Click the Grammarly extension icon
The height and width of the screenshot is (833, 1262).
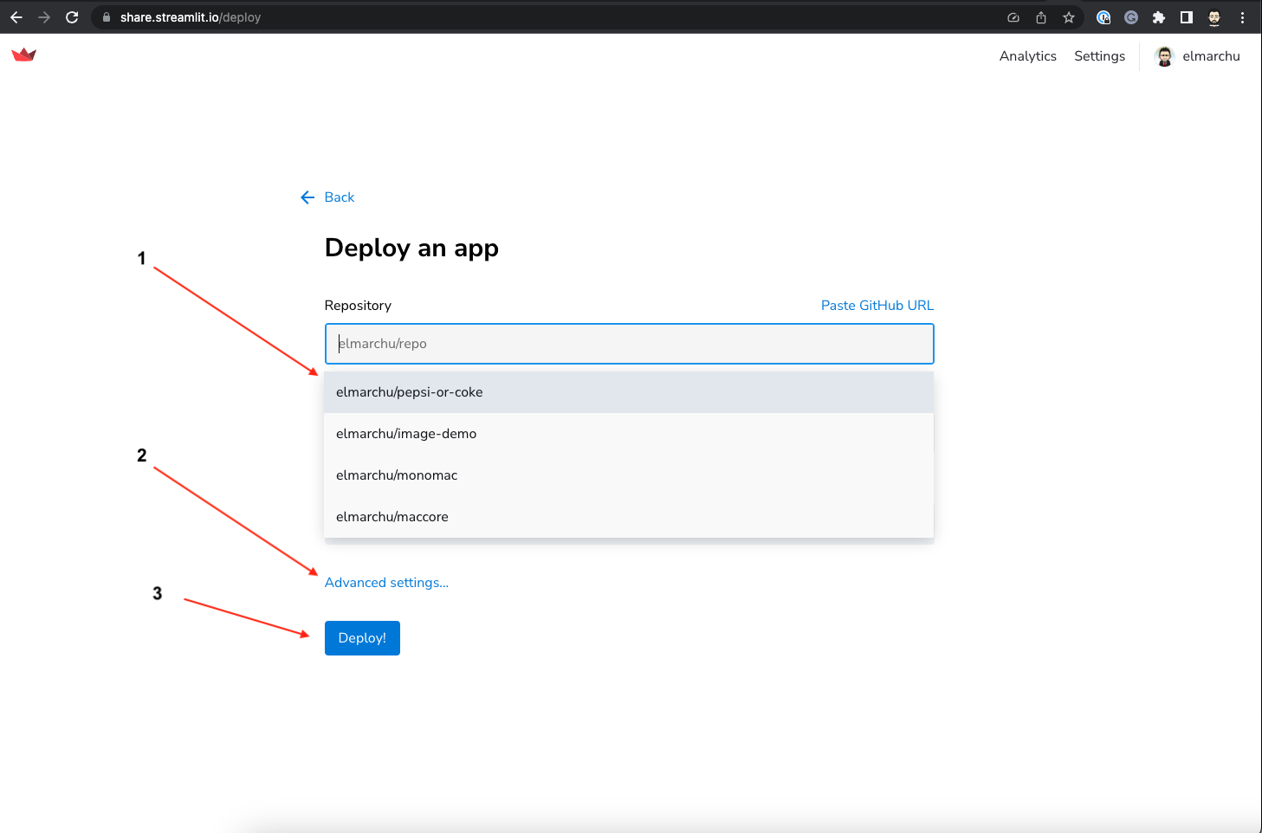(x=1131, y=16)
